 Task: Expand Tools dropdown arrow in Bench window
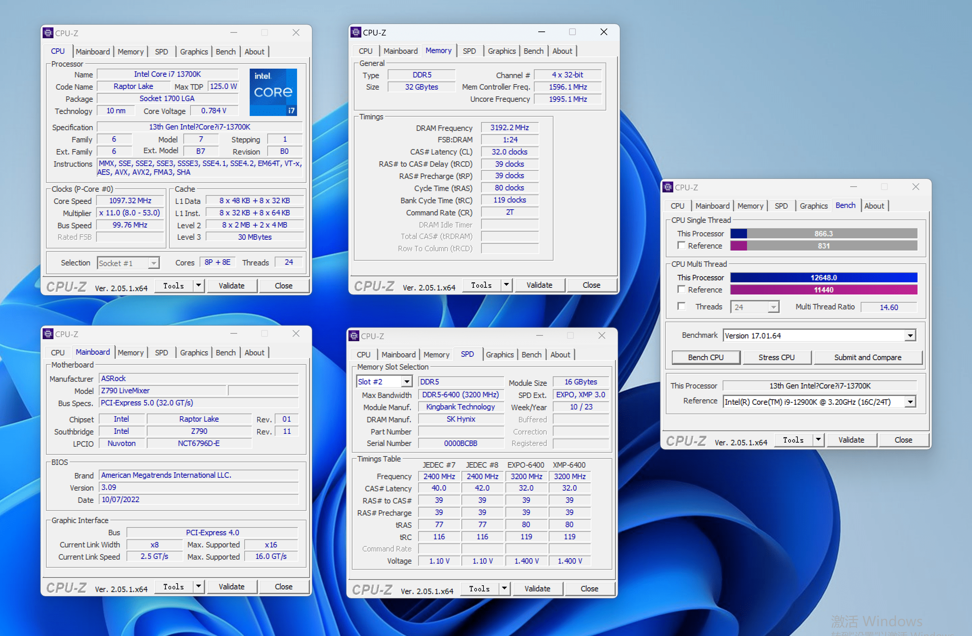818,440
